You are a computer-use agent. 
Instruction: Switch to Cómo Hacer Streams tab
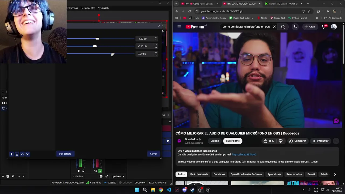click(199, 4)
